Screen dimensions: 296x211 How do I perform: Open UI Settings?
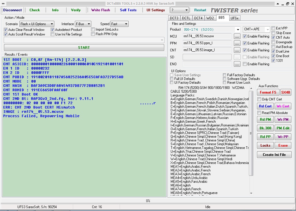pyautogui.click(x=156, y=10)
